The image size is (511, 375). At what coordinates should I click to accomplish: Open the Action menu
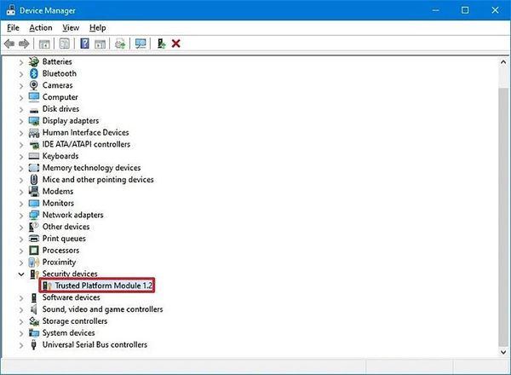point(40,27)
